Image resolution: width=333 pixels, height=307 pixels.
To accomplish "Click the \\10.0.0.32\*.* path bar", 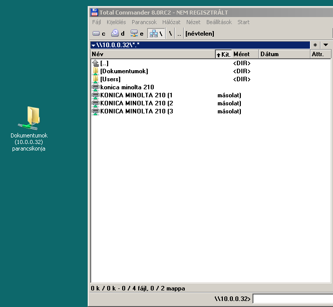I will pyautogui.click(x=200, y=45).
